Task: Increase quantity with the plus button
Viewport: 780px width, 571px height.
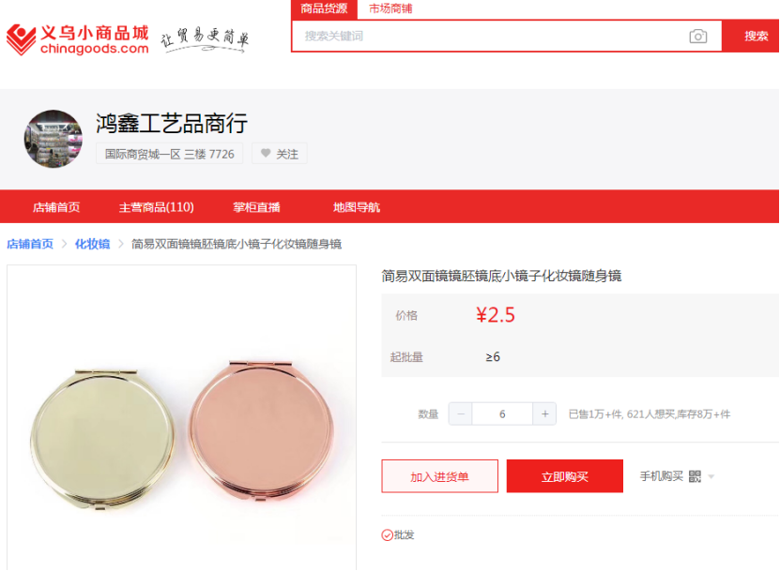Action: [x=544, y=414]
